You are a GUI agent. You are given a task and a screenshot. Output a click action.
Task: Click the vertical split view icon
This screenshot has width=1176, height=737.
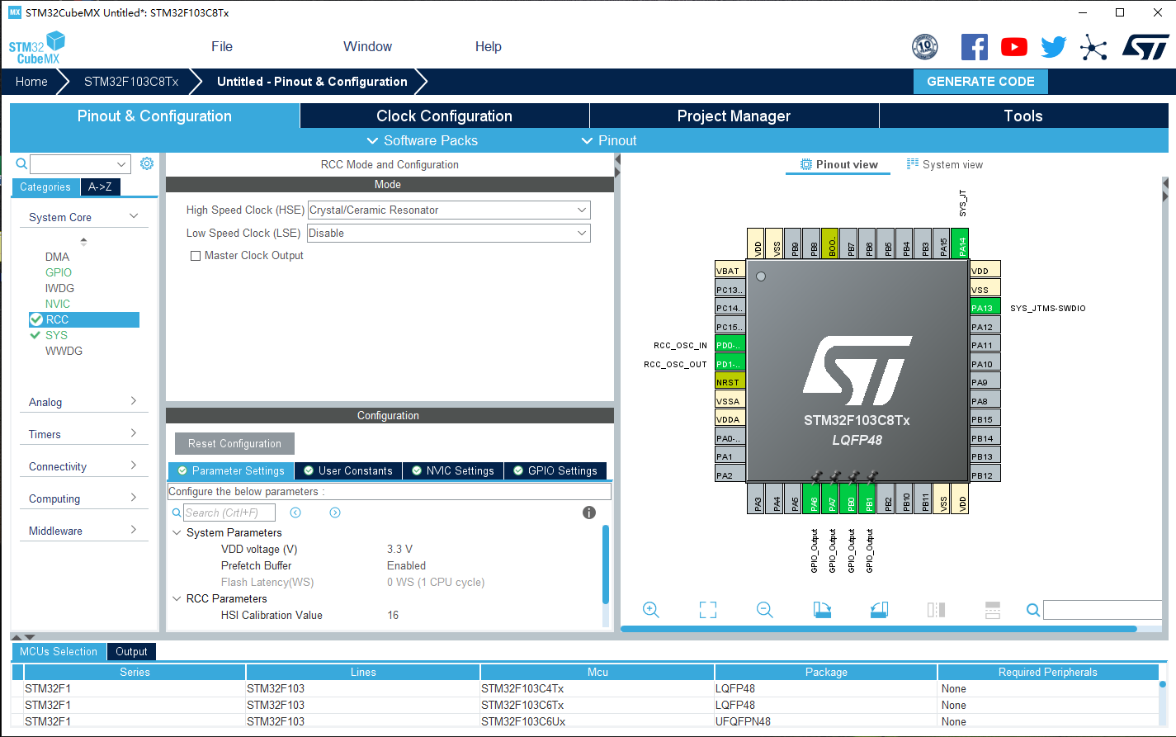coord(936,610)
